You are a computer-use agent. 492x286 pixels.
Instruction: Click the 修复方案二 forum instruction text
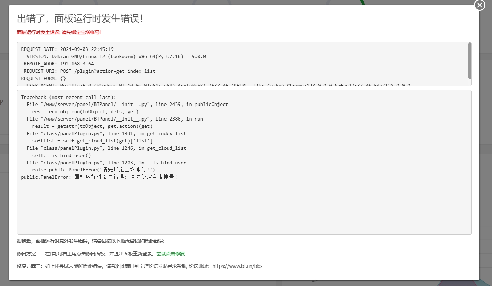[140, 266]
